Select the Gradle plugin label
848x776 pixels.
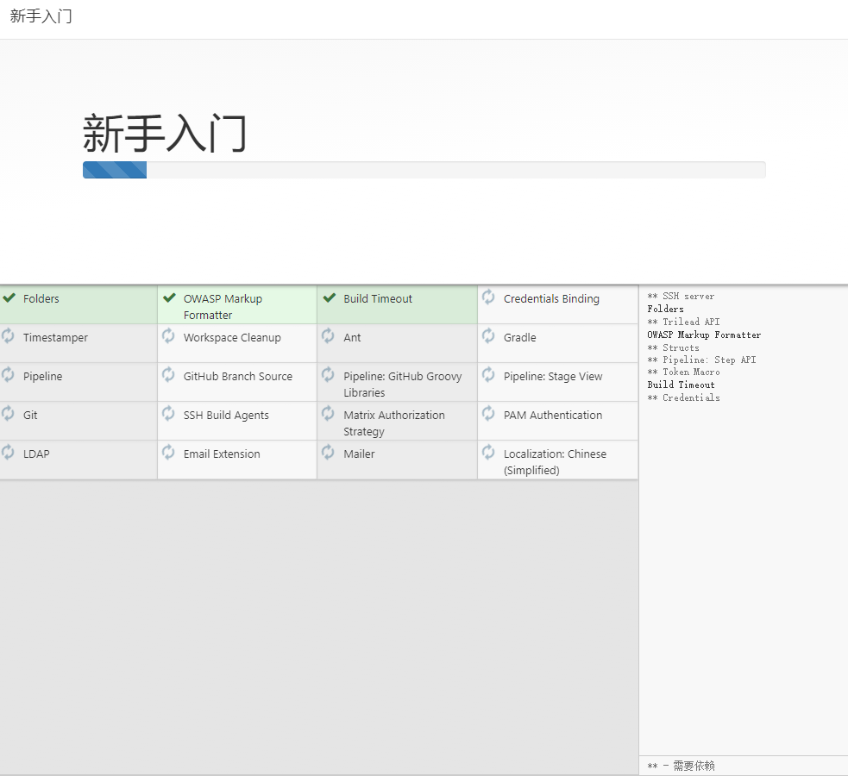(519, 338)
